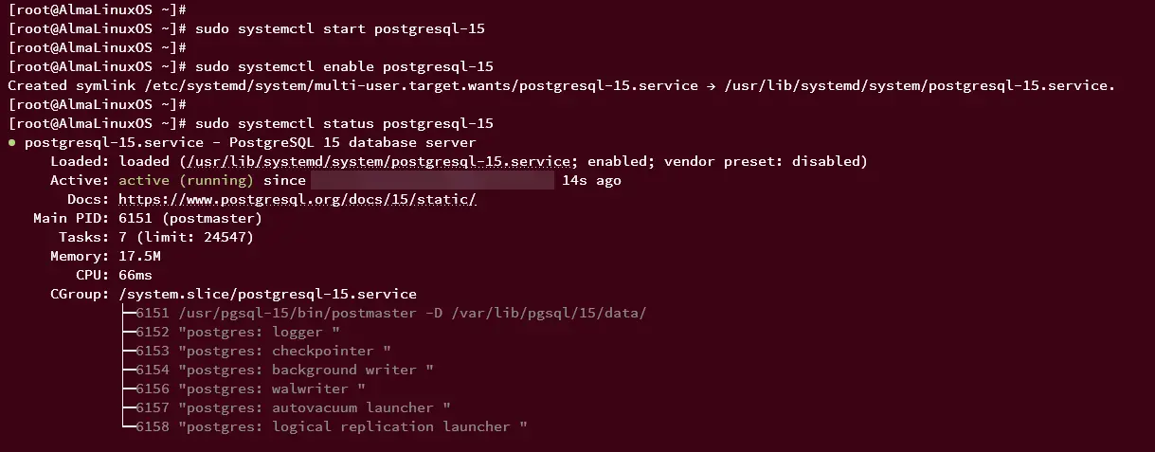Viewport: 1155px width, 452px height.
Task: Click the Tasks '7 (limit: 24547)' value
Action: [186, 237]
